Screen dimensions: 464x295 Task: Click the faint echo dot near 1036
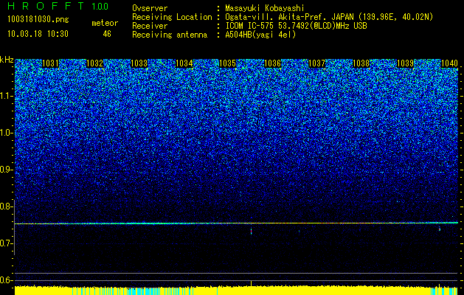coord(299,231)
